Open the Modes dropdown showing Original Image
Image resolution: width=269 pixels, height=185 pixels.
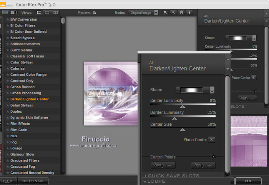(x=143, y=13)
